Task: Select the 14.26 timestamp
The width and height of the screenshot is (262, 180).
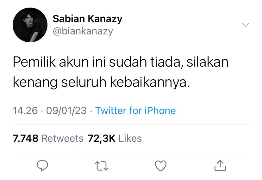Action: (25, 111)
